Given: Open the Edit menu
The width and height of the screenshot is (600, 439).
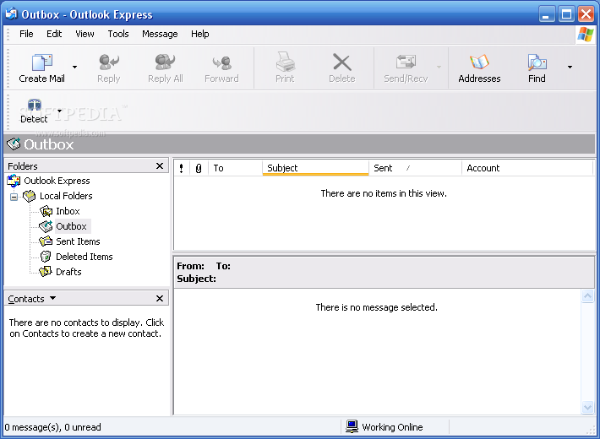Looking at the screenshot, I should click(54, 34).
